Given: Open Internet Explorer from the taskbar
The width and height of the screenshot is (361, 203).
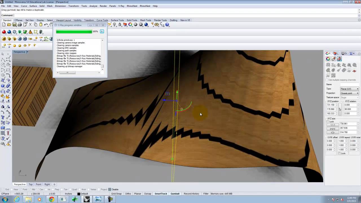Looking at the screenshot, I should (x=17, y=199).
